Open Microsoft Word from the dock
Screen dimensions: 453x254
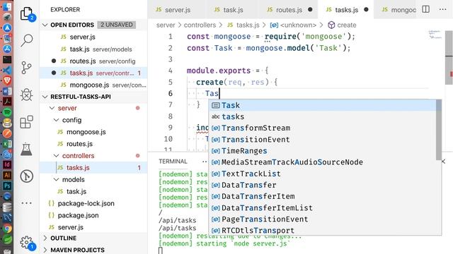[7, 91]
